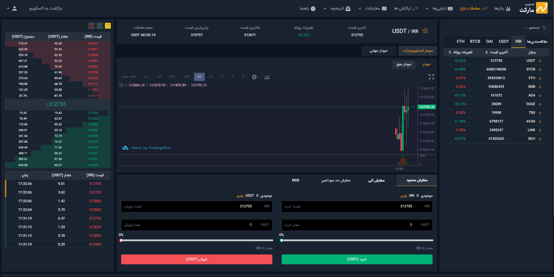Select the H4 chart interval
Screen dimensions: 554x277
tap(211, 77)
